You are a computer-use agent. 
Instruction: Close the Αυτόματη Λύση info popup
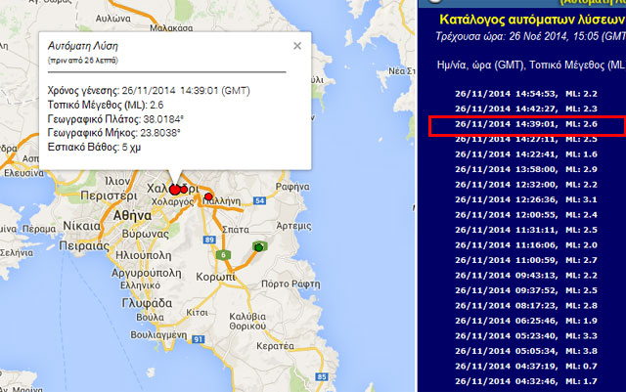[x=297, y=45]
